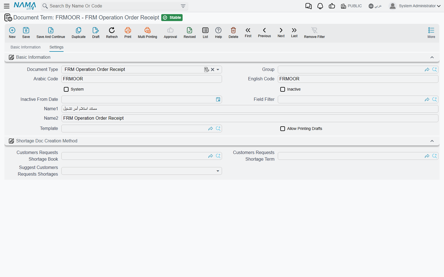
Task: Open search filter options in search bar
Action: 183,6
